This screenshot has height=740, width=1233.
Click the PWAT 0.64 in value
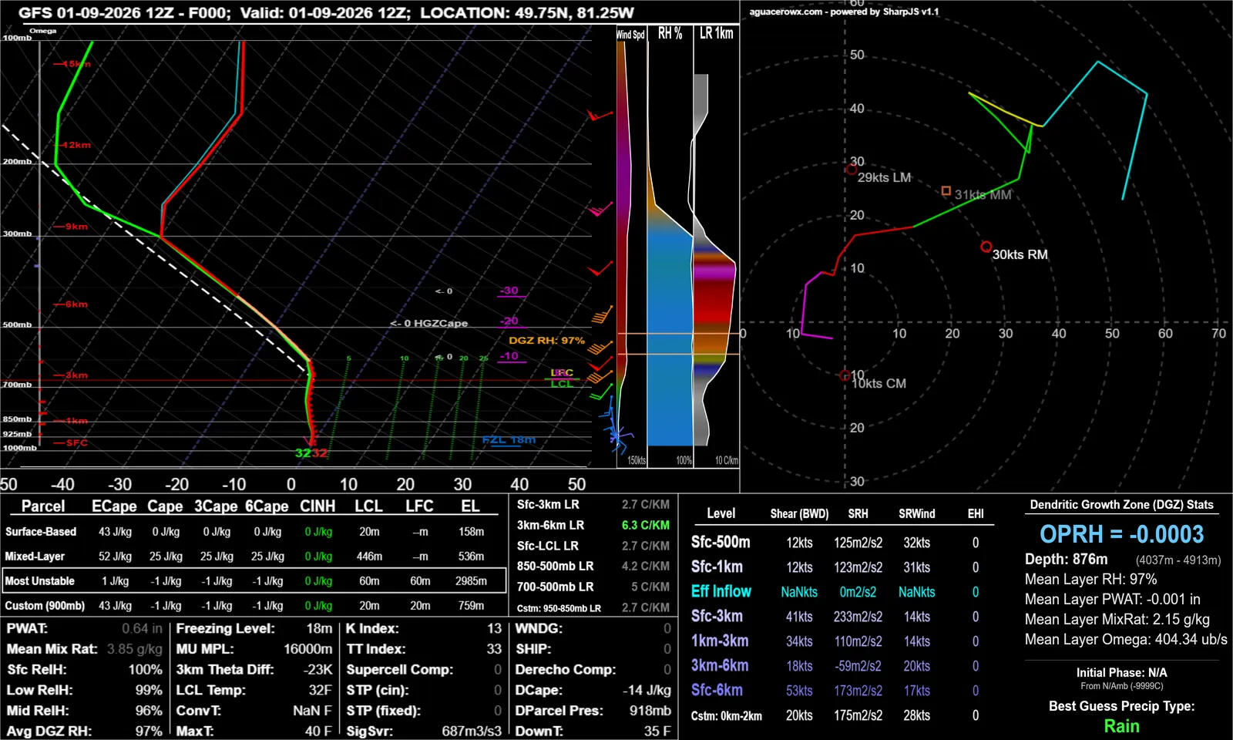(142, 628)
